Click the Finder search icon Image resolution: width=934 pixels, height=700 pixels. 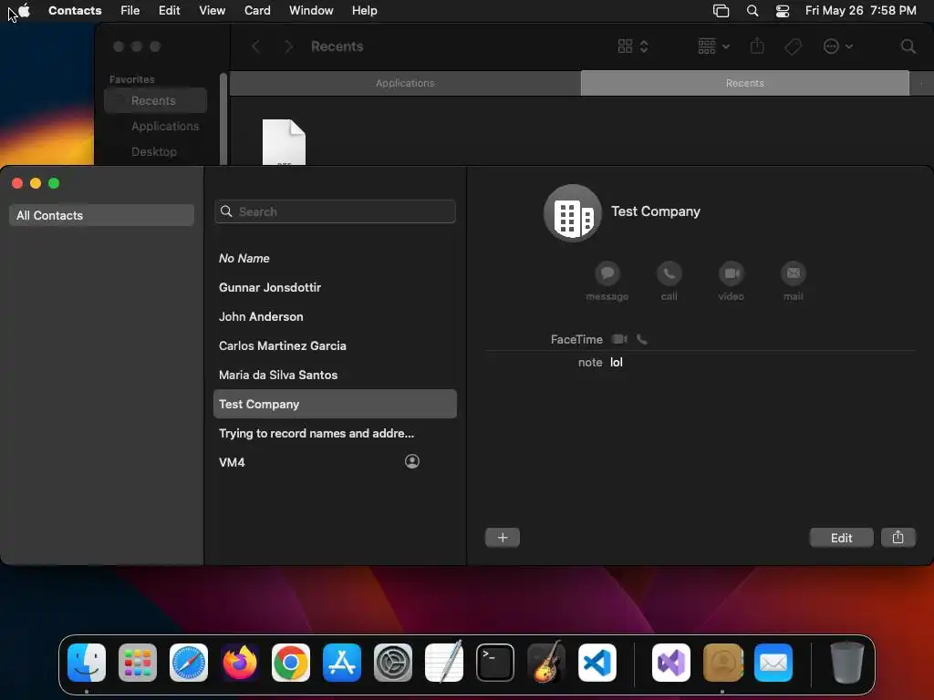[x=908, y=46]
